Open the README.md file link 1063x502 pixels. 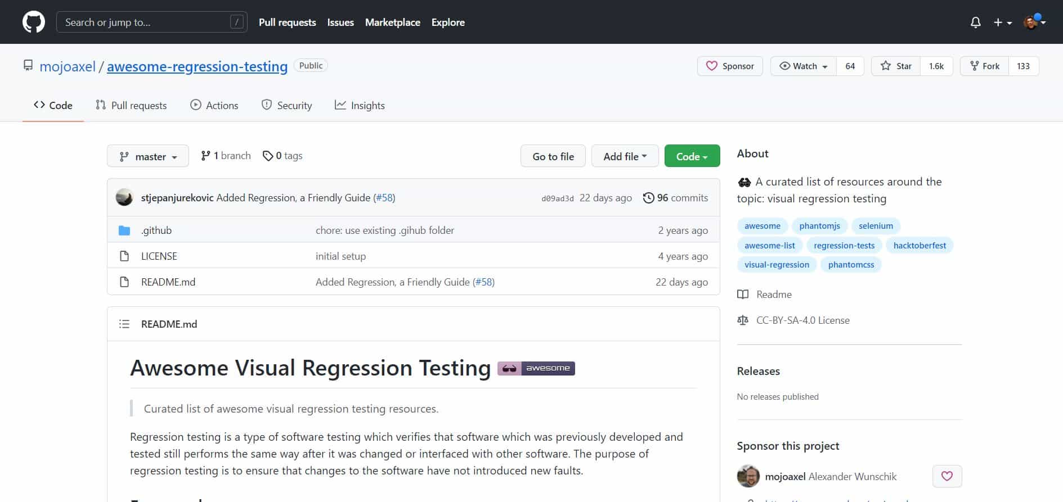[x=168, y=282]
